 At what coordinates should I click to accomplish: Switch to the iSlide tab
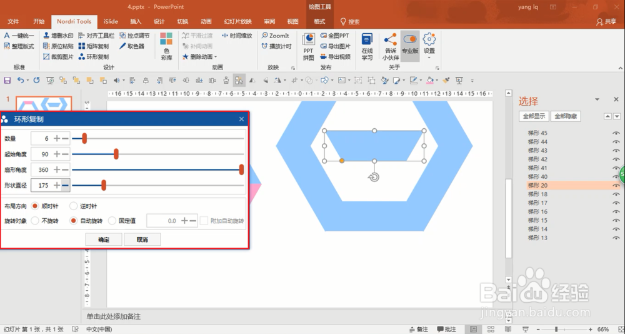point(111,21)
